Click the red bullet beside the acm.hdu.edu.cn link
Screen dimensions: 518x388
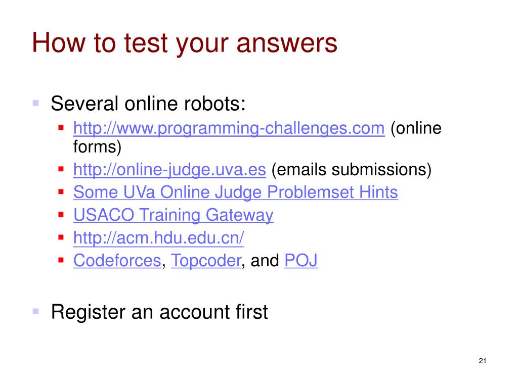coord(61,237)
